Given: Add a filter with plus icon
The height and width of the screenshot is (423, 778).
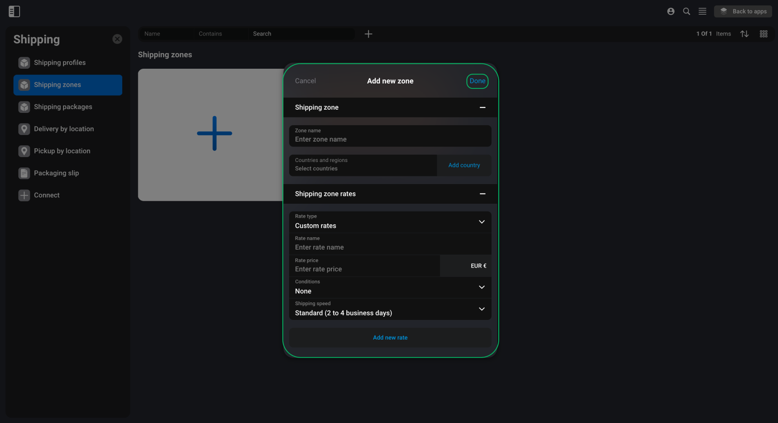Looking at the screenshot, I should tap(369, 34).
